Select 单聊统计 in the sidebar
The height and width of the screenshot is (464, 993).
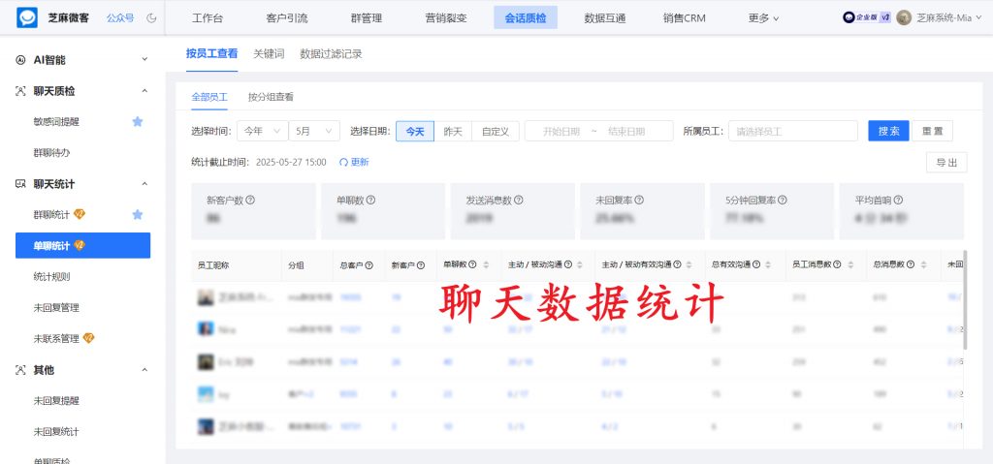coord(83,246)
